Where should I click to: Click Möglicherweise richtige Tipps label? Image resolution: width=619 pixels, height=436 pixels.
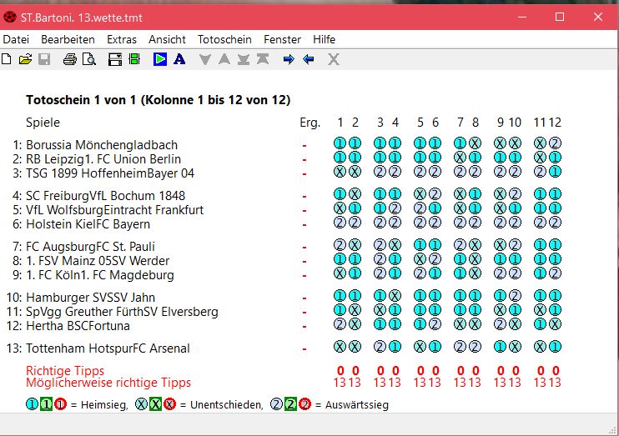pyautogui.click(x=108, y=383)
